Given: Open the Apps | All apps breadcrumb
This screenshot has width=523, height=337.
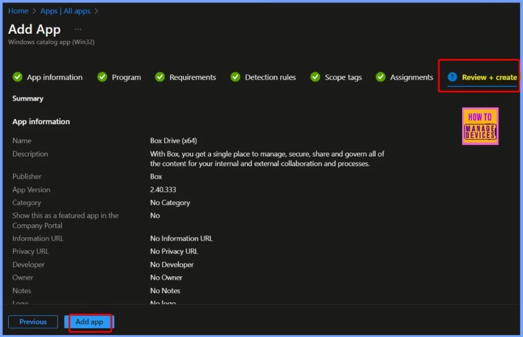Looking at the screenshot, I should (x=65, y=11).
